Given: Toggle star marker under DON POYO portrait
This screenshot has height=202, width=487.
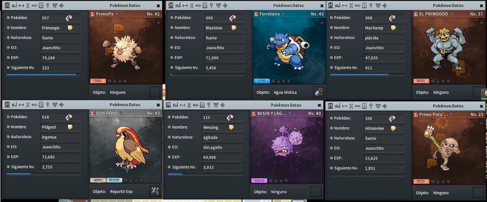Looking at the screenshot, I should [136, 180].
